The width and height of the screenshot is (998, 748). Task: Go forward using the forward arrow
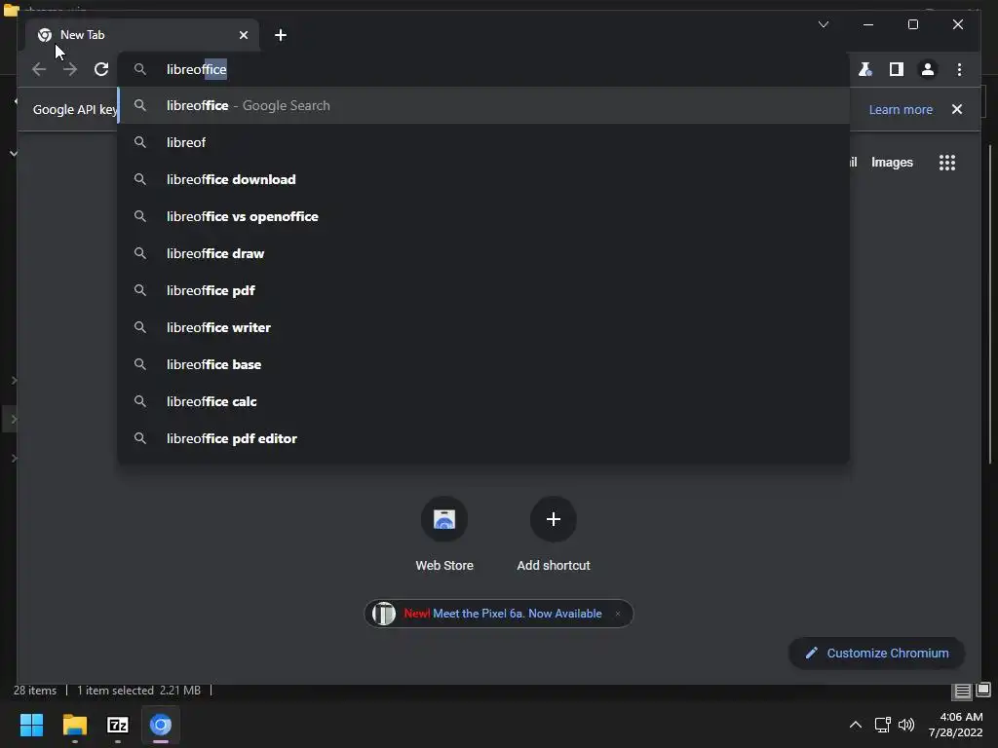click(70, 69)
